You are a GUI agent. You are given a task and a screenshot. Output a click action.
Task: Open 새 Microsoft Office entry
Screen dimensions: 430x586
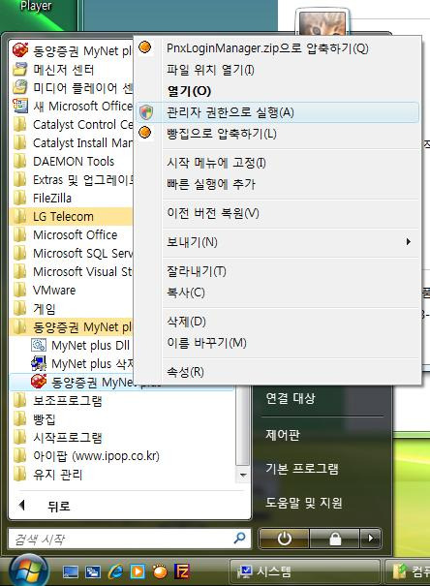coord(71,107)
